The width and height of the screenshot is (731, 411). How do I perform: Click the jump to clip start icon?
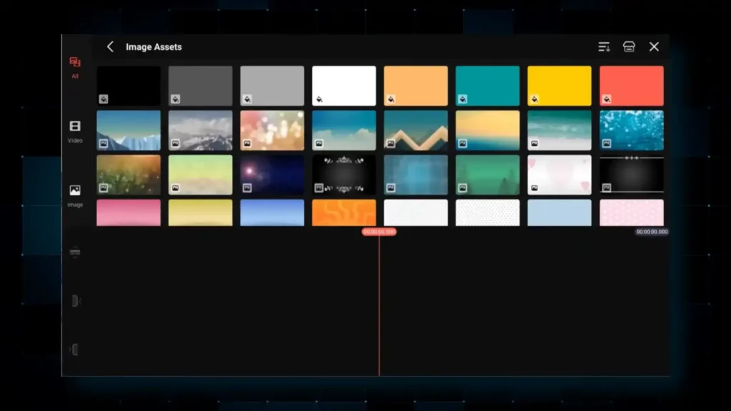(75, 301)
